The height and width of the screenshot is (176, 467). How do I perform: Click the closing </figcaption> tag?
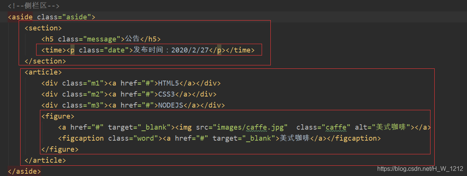pyautogui.click(x=353, y=138)
